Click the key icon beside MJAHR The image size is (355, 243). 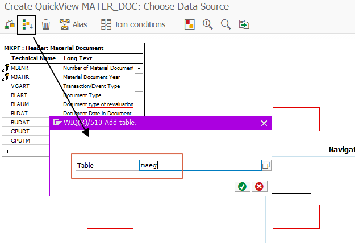click(6, 77)
